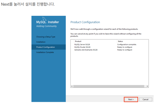The image size is (158, 103).
Task: Click the Product column header
Action: pyautogui.click(x=78, y=41)
